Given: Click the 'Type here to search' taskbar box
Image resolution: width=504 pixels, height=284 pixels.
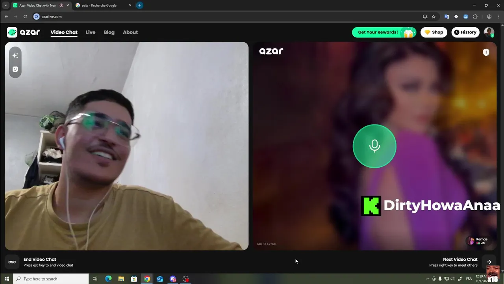Looking at the screenshot, I should pyautogui.click(x=51, y=279).
